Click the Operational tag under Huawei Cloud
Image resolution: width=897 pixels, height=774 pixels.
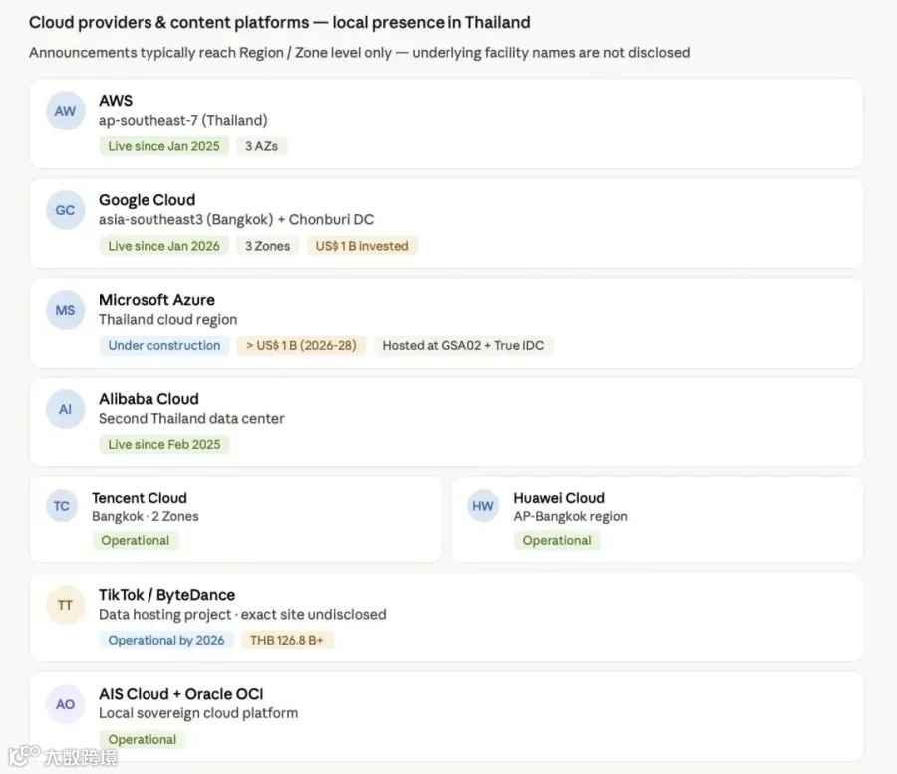tap(557, 540)
